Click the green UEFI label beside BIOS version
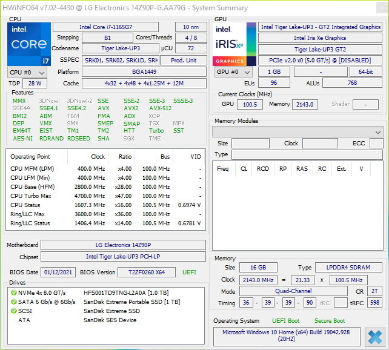 189,272
